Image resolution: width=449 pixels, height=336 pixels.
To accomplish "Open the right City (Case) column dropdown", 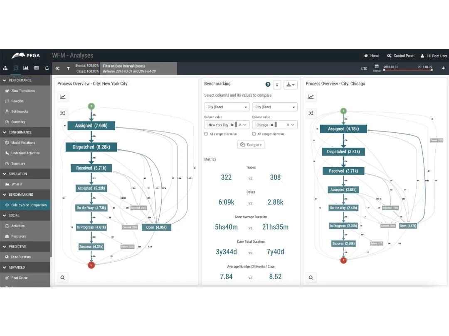I will click(x=275, y=107).
